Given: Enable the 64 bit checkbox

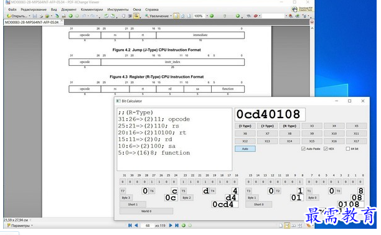Looking at the screenshot, I should (x=348, y=149).
